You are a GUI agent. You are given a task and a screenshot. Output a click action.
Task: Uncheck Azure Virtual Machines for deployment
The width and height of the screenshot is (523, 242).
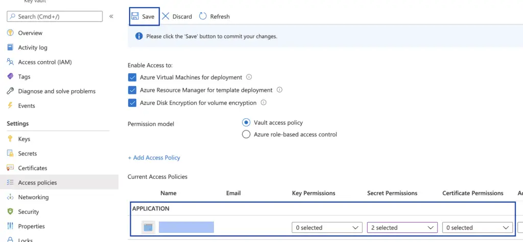tap(132, 77)
